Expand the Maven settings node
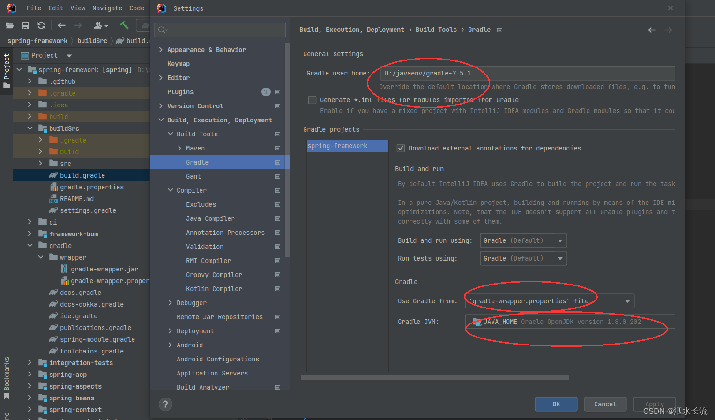The height and width of the screenshot is (420, 715). (x=179, y=148)
